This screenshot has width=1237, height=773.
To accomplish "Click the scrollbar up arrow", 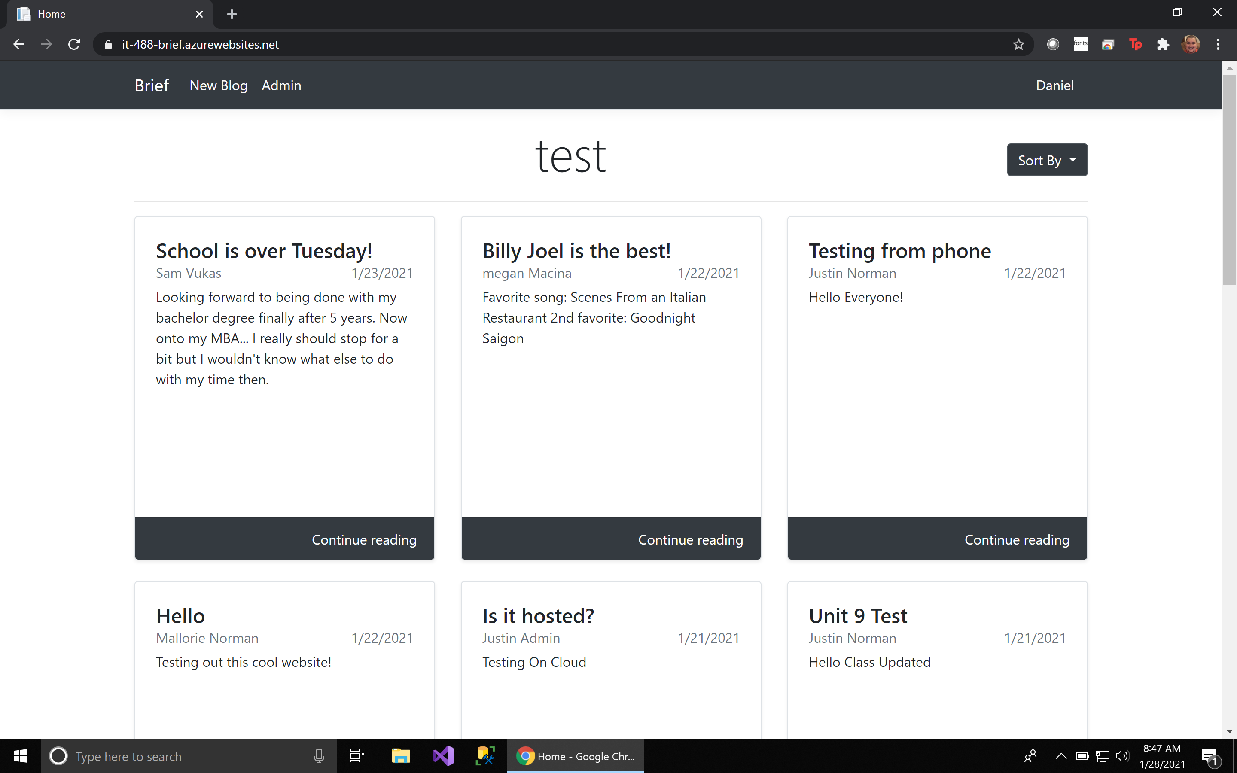I will click(1229, 67).
